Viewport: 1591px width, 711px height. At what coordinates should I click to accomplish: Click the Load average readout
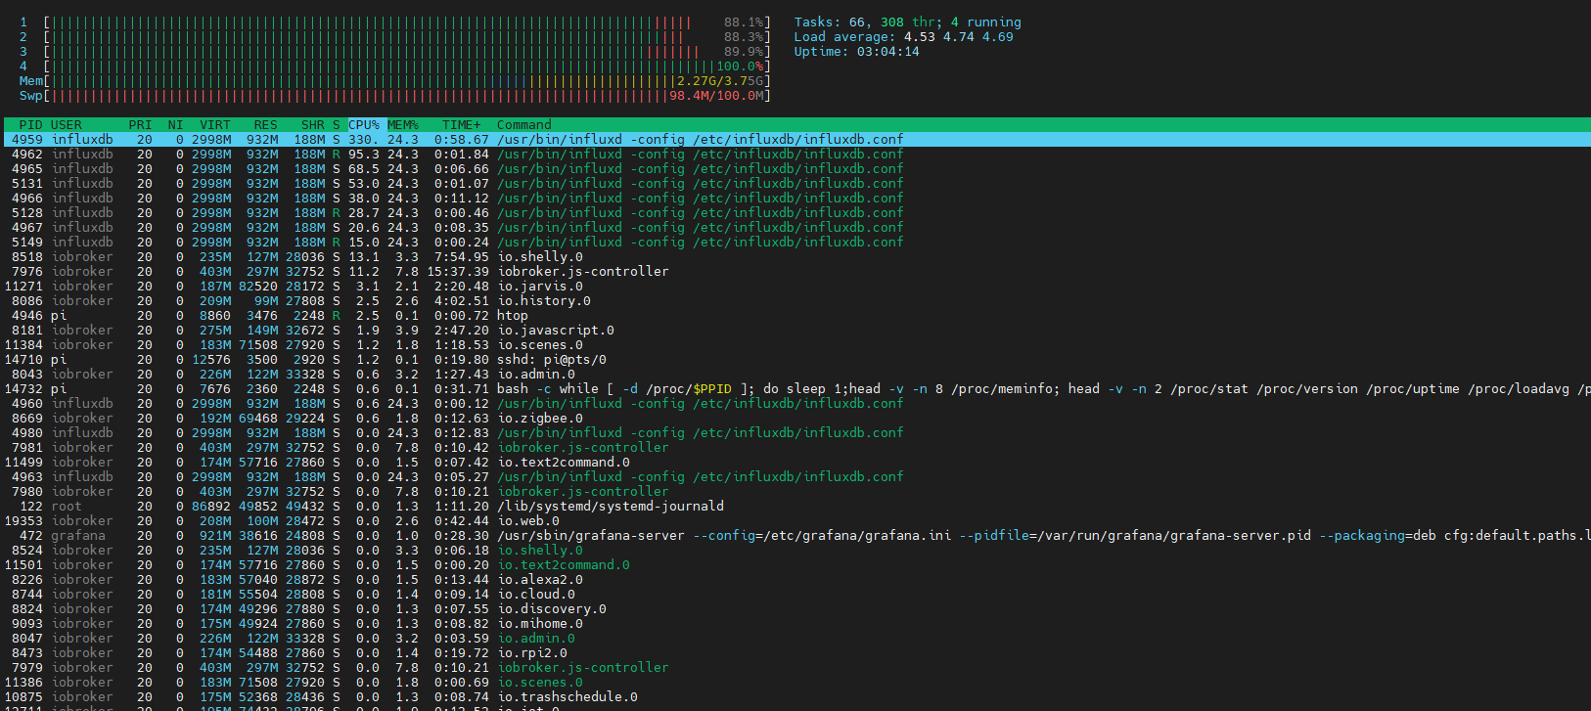tap(903, 37)
